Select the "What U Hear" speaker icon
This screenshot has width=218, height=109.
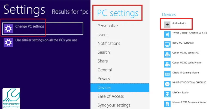tap(167, 35)
